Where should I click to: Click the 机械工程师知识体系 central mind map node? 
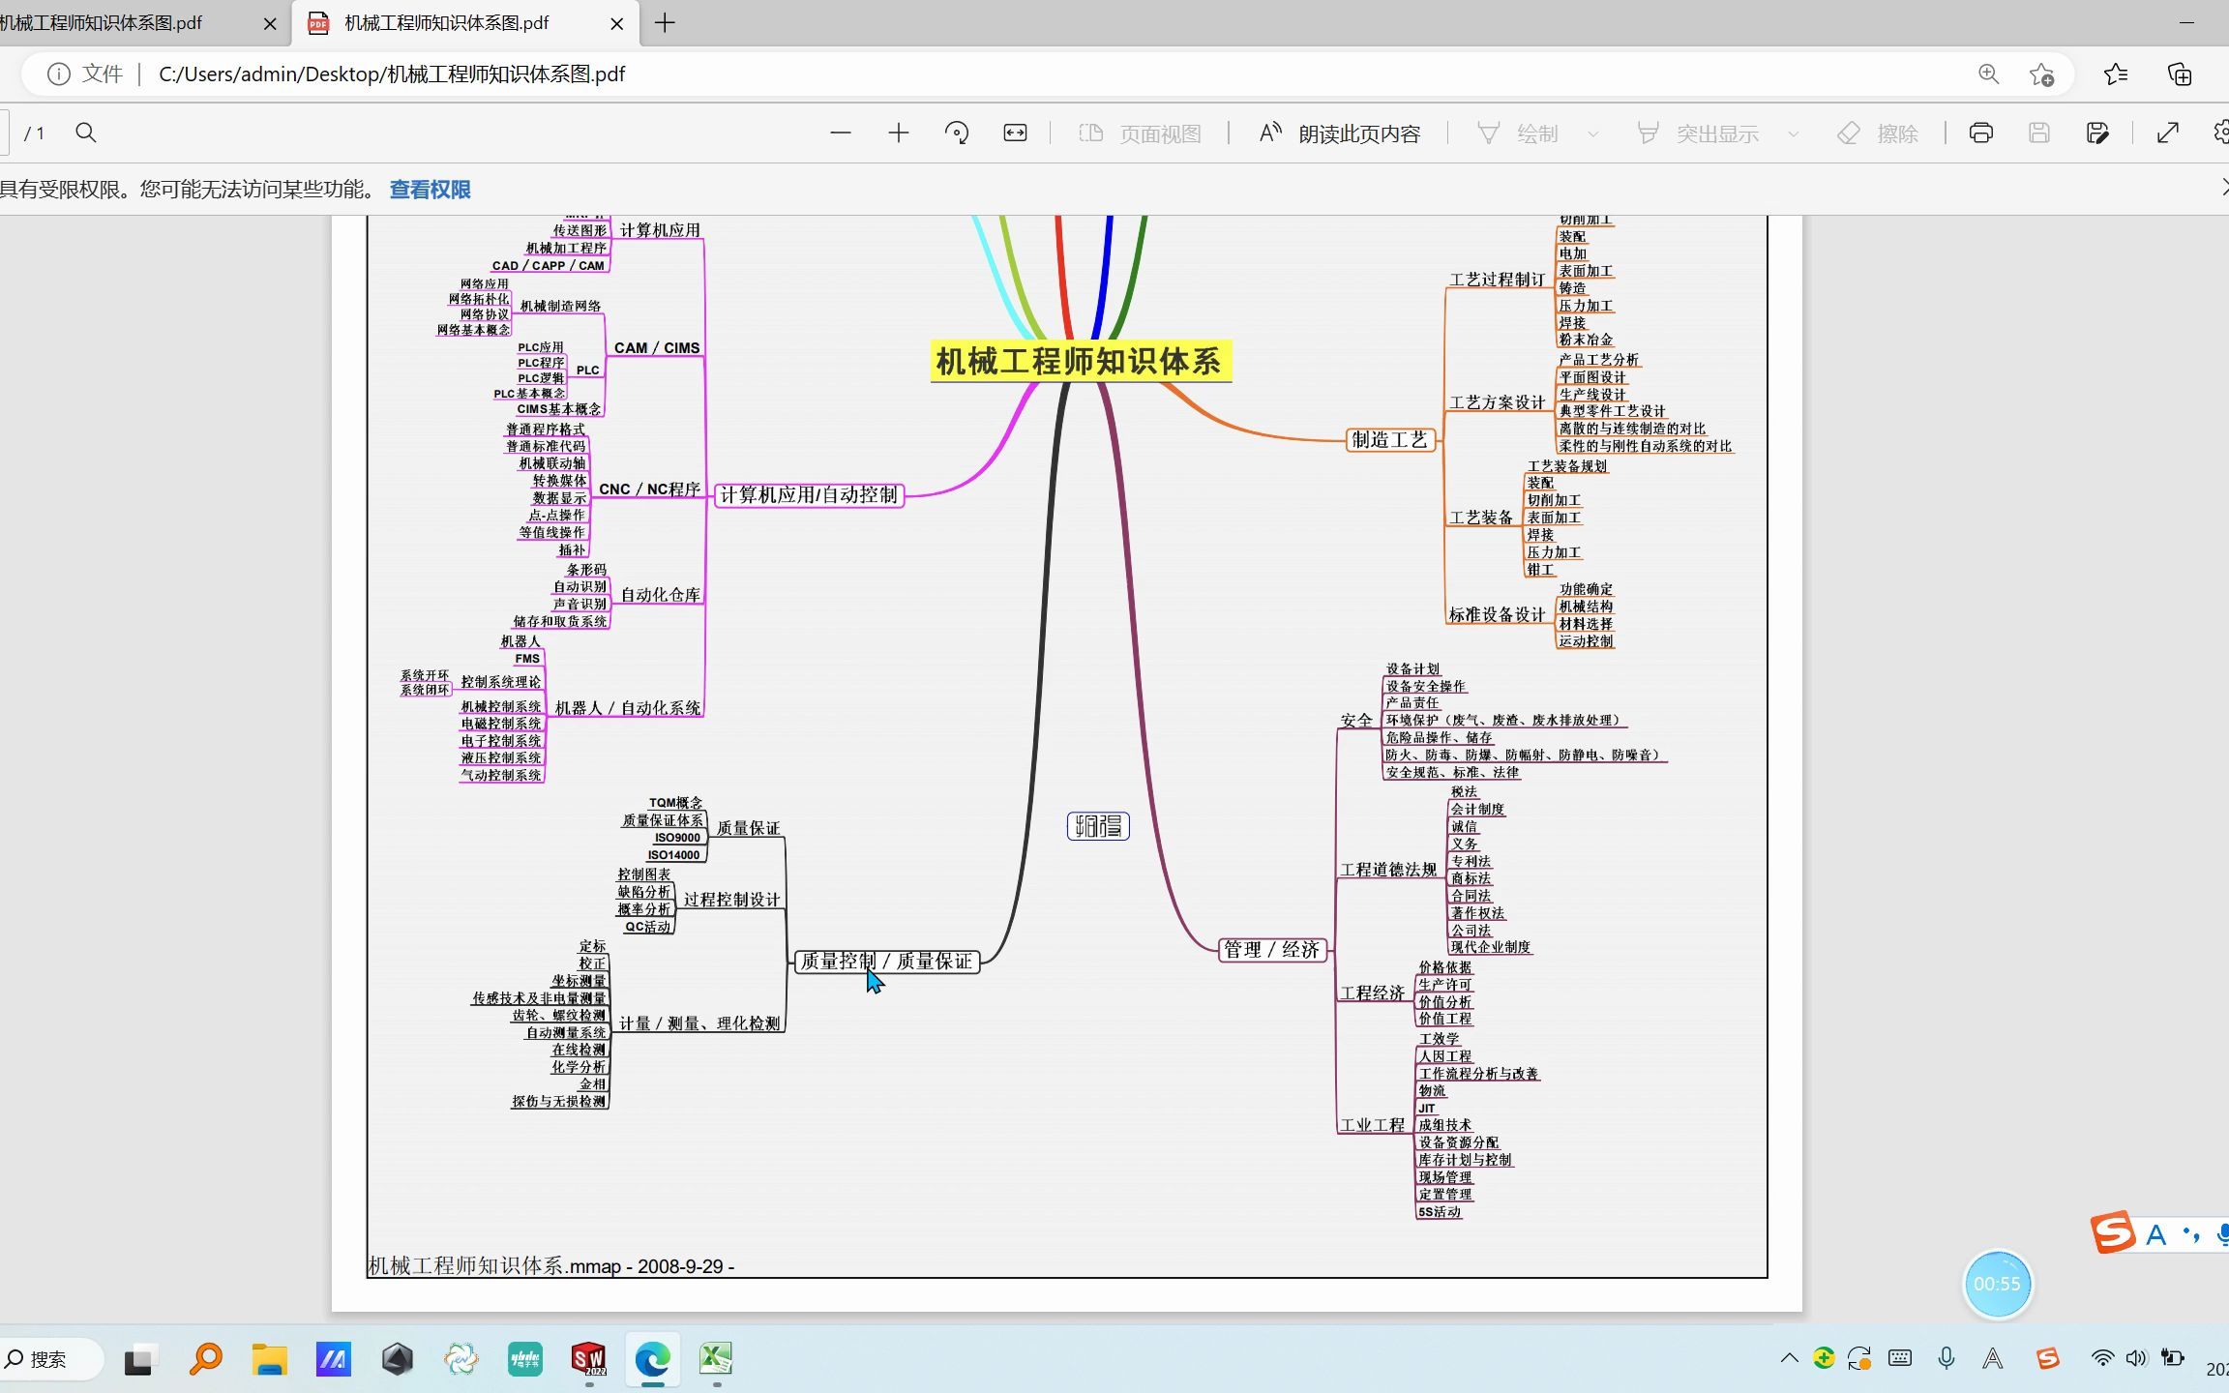pyautogui.click(x=1081, y=361)
